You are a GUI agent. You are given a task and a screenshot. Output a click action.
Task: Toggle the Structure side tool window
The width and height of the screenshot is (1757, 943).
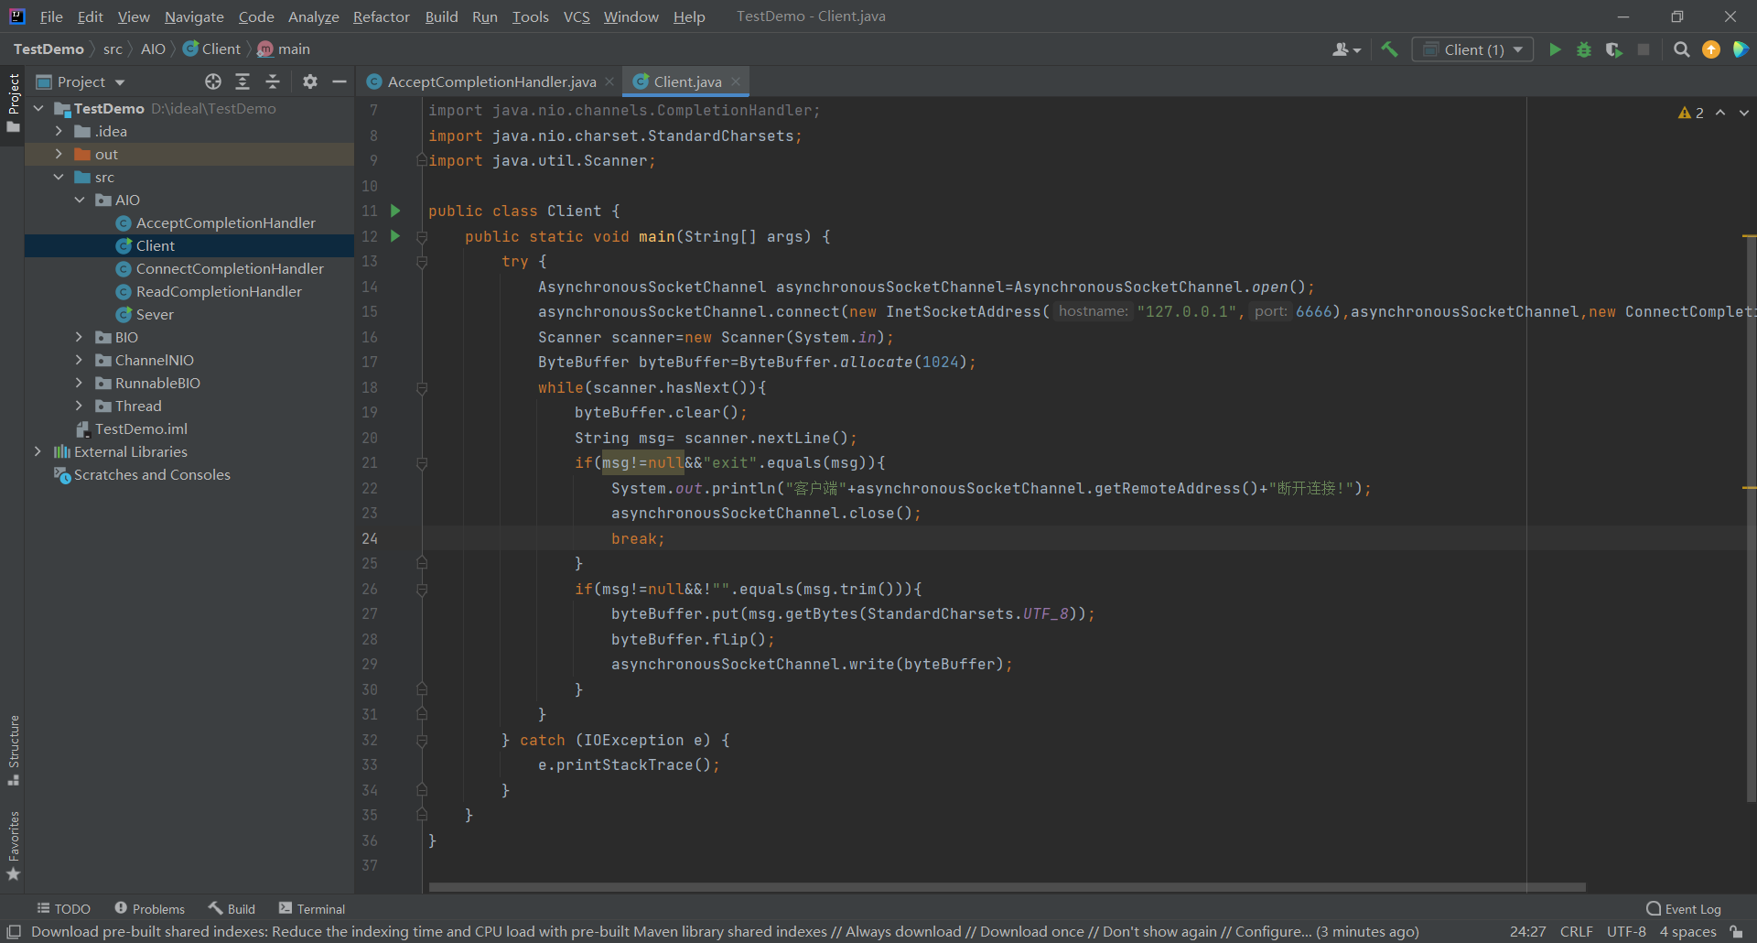coord(13,751)
